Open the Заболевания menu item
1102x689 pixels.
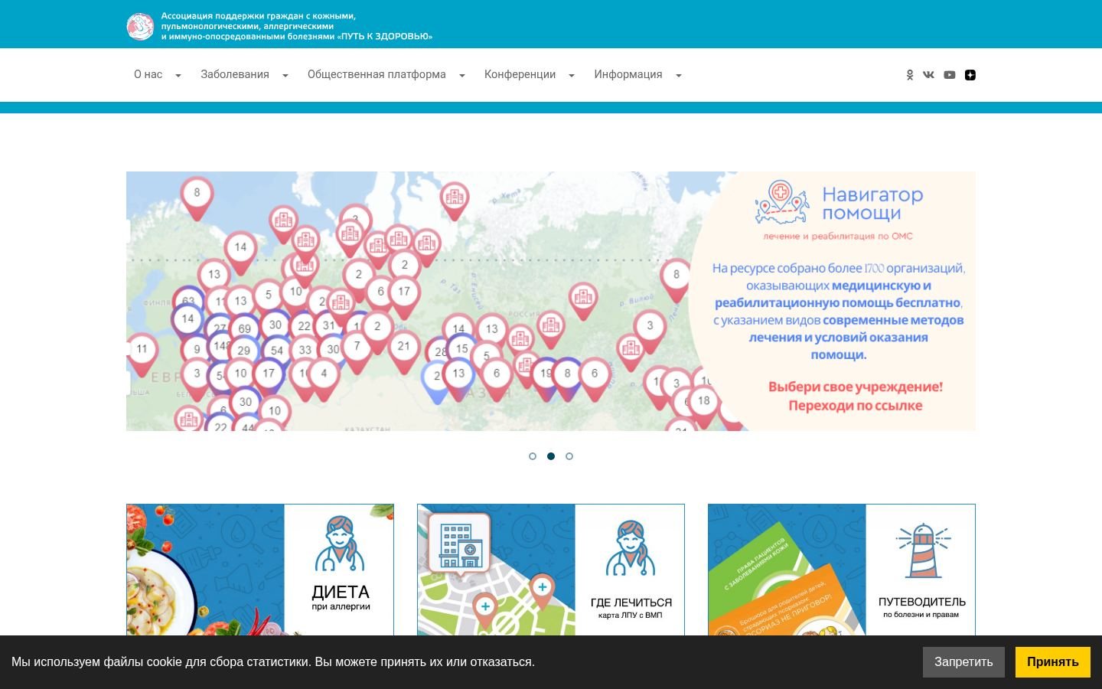[x=235, y=74]
